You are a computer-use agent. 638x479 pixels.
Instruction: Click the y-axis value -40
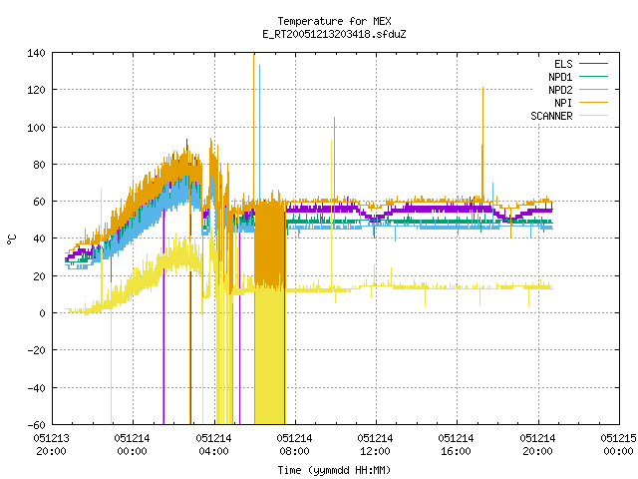36,388
